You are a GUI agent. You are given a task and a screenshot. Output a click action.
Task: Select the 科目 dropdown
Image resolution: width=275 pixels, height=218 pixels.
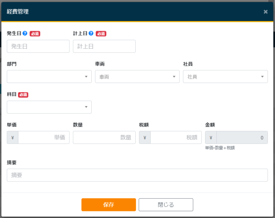click(49, 107)
